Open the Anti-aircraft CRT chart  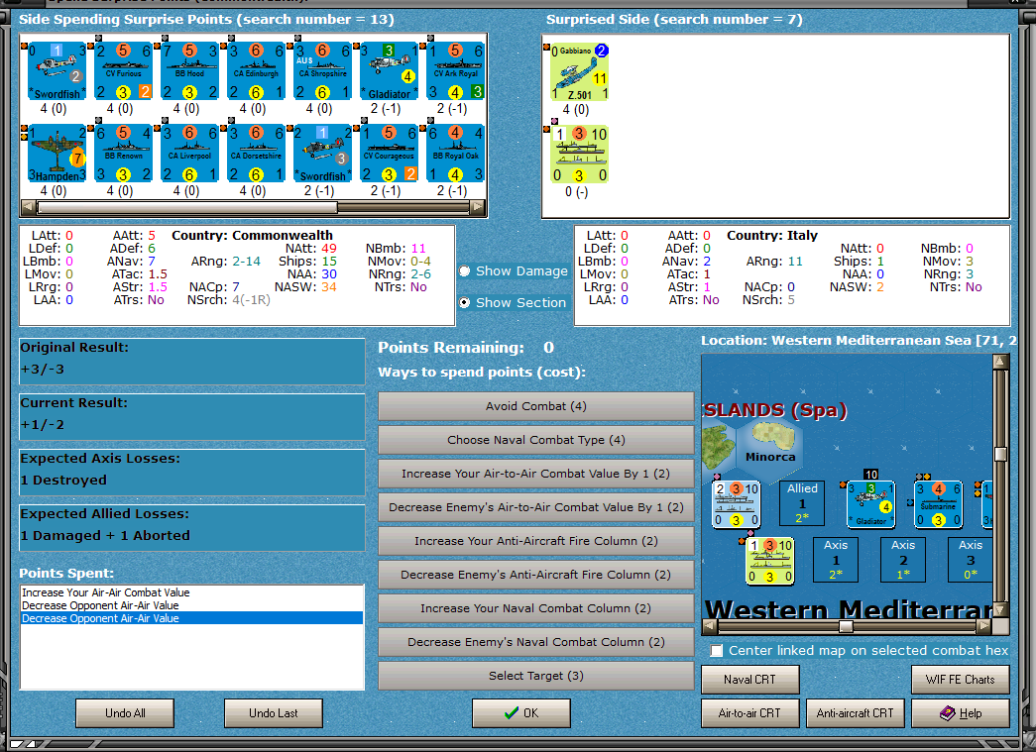855,713
